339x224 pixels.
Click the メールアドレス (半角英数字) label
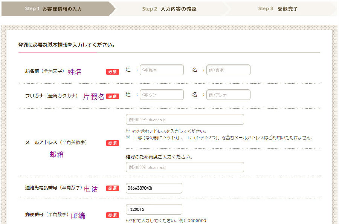(56, 143)
